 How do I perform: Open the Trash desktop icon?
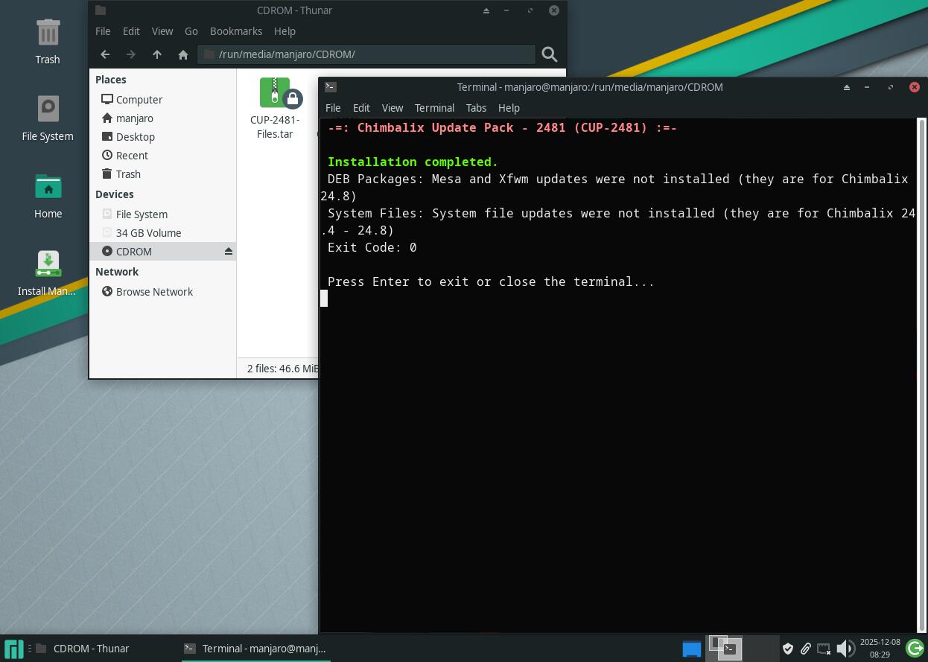tap(48, 41)
